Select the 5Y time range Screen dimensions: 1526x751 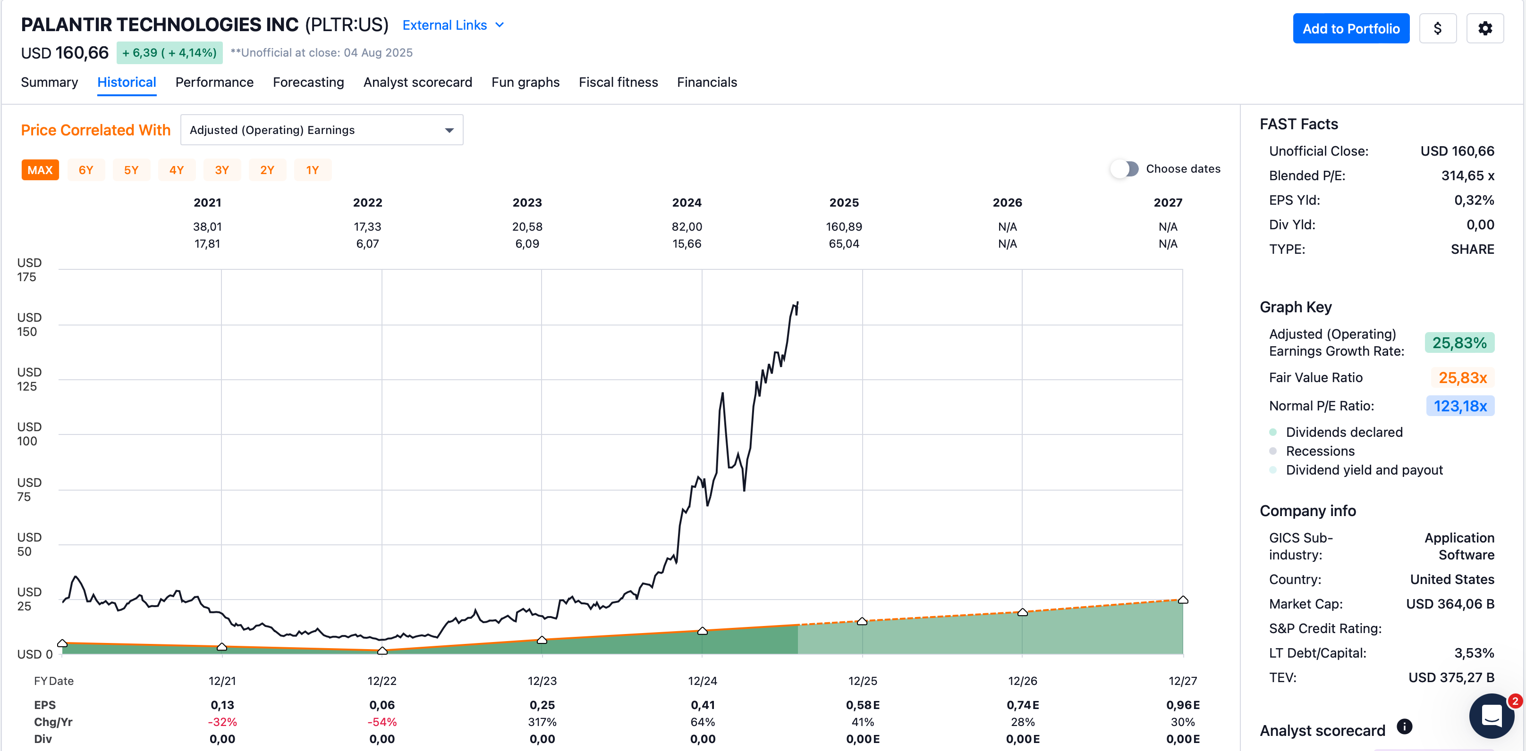[x=131, y=170]
